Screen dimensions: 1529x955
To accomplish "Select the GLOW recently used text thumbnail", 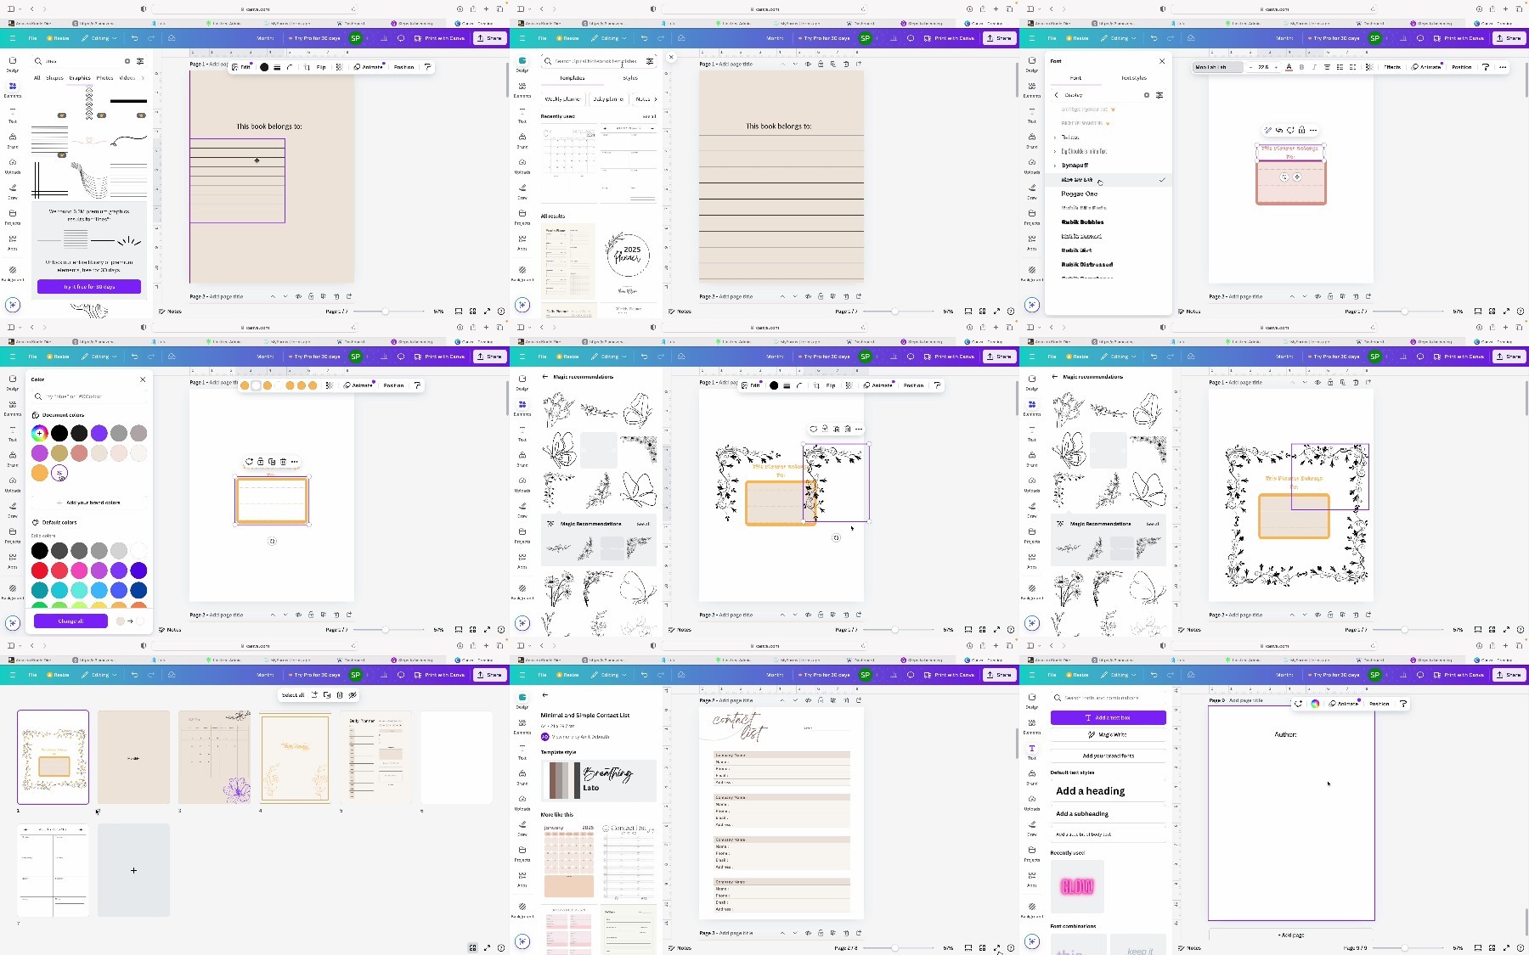I will (x=1077, y=887).
